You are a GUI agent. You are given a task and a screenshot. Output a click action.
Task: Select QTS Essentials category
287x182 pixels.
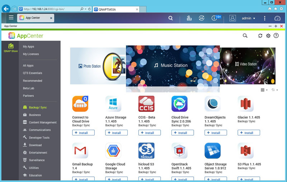pos(32,73)
